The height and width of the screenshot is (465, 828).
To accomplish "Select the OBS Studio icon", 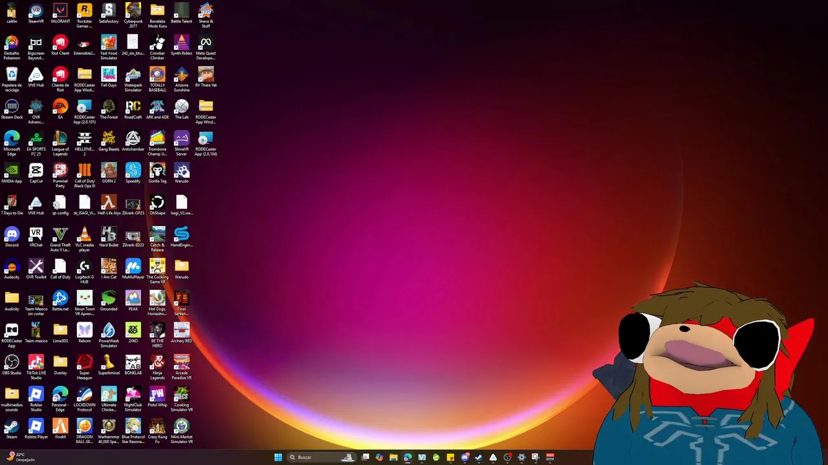I will coord(12,365).
